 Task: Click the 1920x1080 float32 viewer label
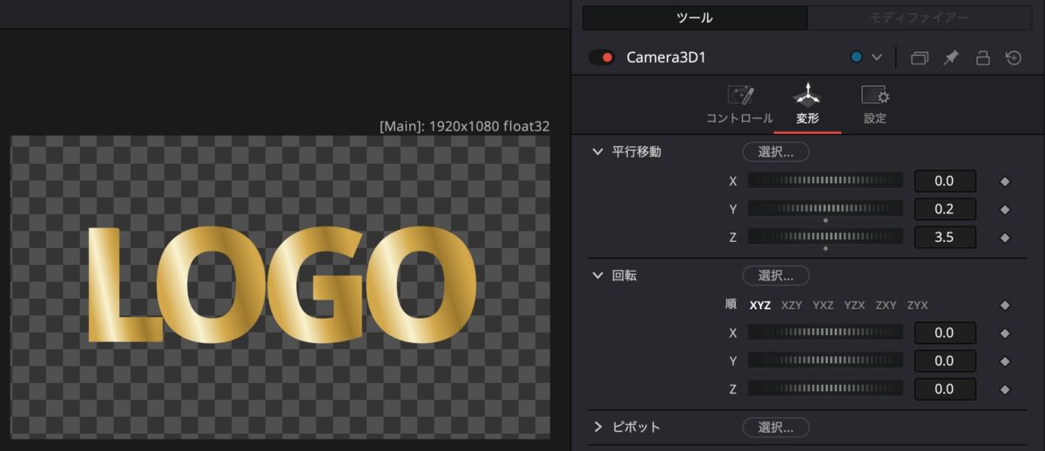tap(465, 126)
